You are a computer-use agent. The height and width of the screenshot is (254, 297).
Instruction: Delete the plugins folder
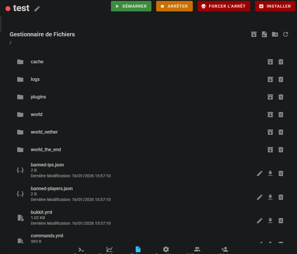pyautogui.click(x=281, y=97)
